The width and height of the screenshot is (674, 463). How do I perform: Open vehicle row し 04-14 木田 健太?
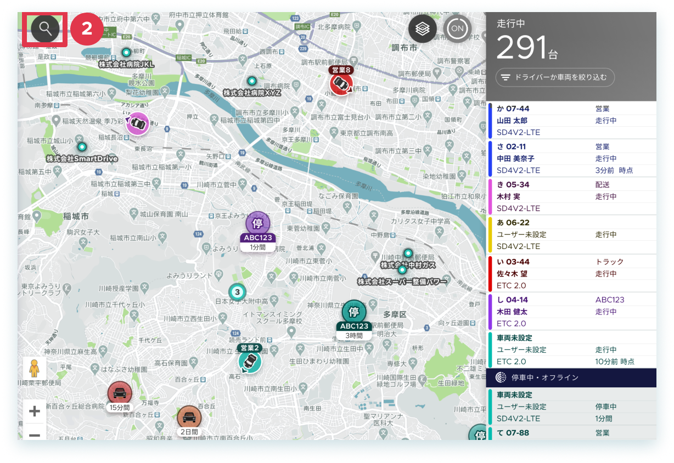(571, 312)
